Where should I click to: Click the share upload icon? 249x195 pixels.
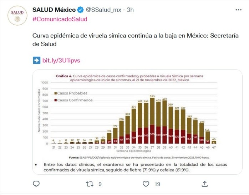pyautogui.click(x=205, y=184)
